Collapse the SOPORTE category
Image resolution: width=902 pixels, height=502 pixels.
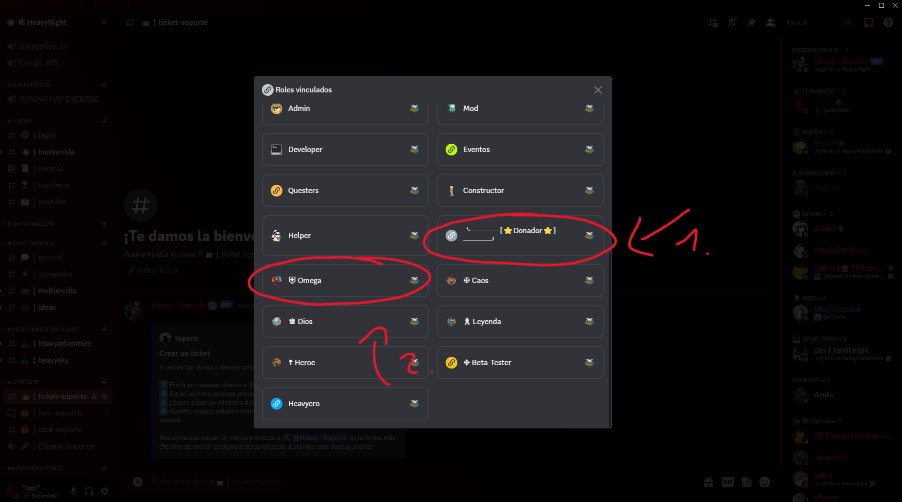point(26,382)
